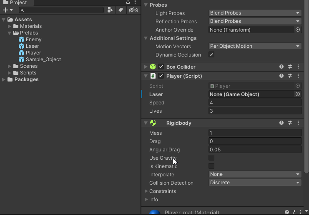This screenshot has width=309, height=215.
Task: Click the Materials folder icon
Action: point(16,26)
